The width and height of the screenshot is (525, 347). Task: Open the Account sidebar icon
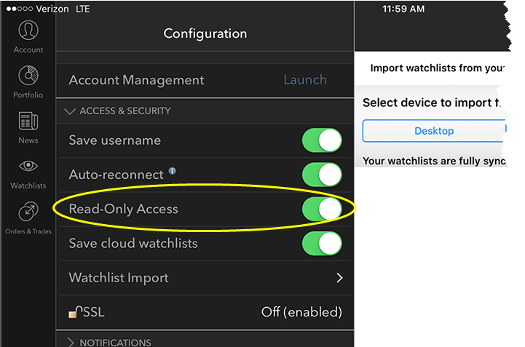pos(28,31)
